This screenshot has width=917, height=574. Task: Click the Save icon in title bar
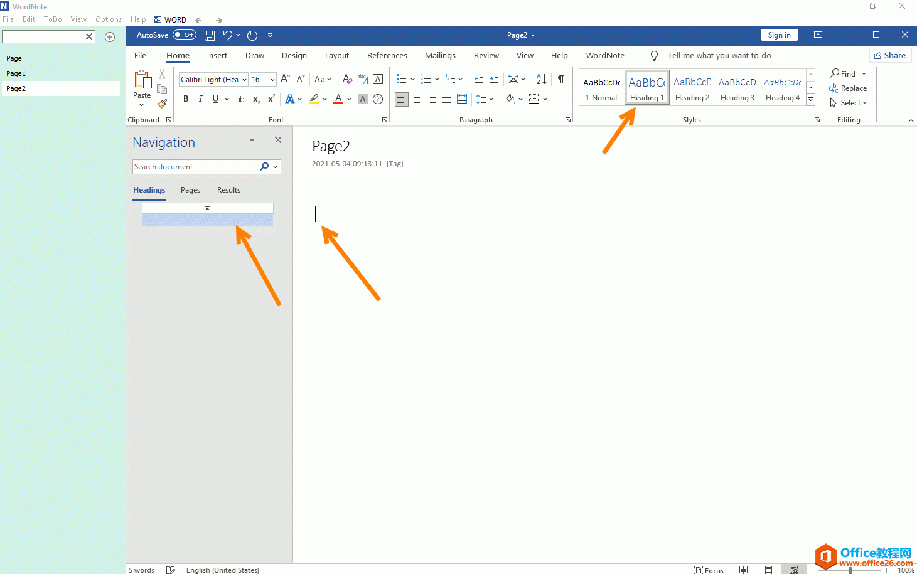(x=210, y=36)
